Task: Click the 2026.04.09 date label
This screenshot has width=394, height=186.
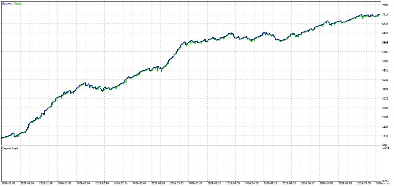Action: [x=233, y=184]
